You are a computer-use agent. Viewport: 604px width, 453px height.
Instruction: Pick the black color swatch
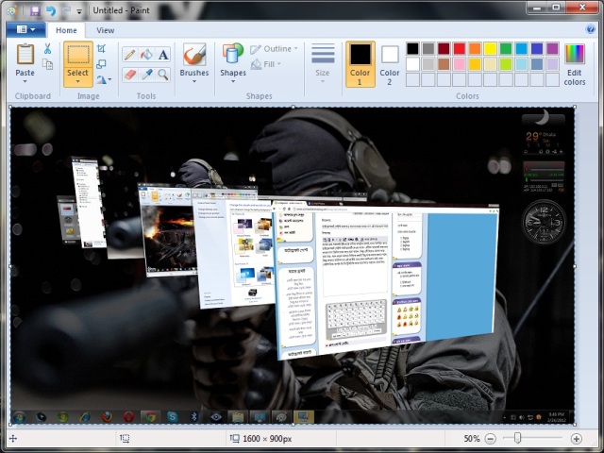[x=412, y=48]
